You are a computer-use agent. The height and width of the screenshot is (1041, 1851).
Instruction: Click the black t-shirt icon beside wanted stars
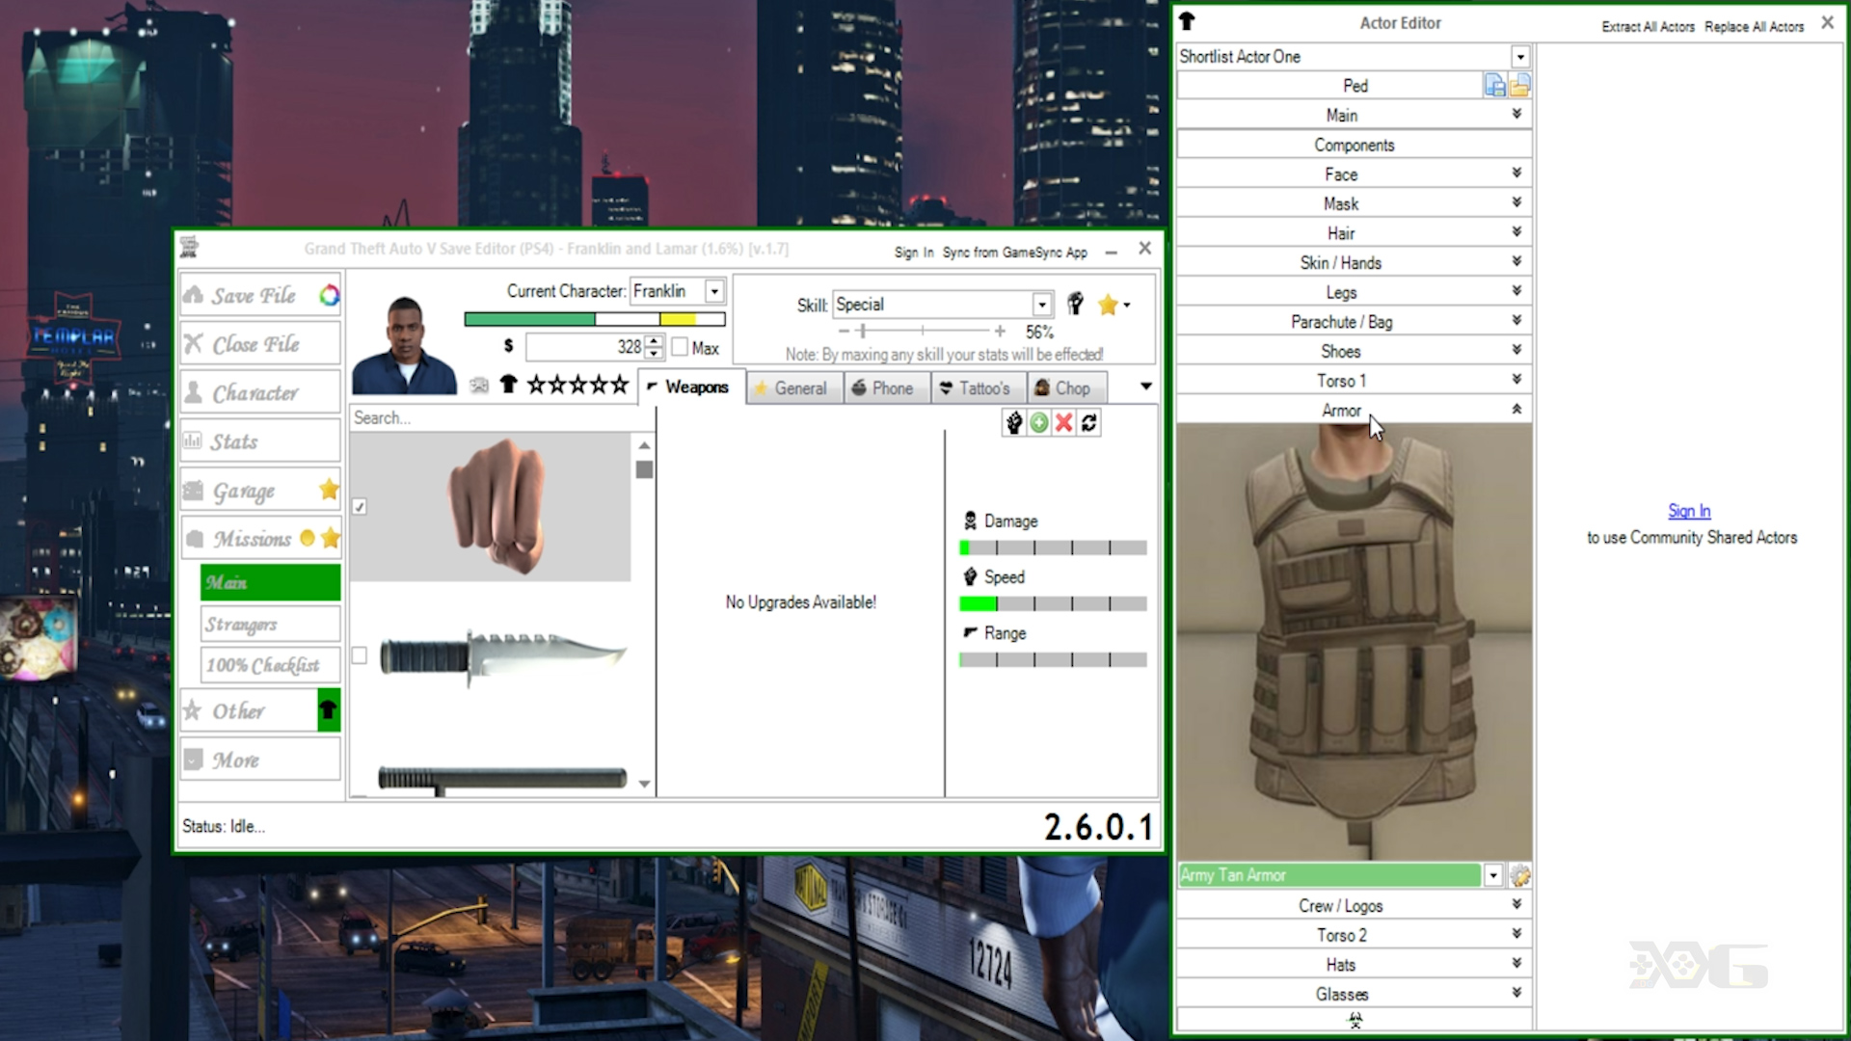[508, 385]
